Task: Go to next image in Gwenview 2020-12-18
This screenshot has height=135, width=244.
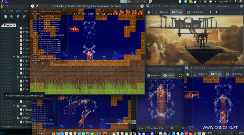Action: [x=217, y=12]
